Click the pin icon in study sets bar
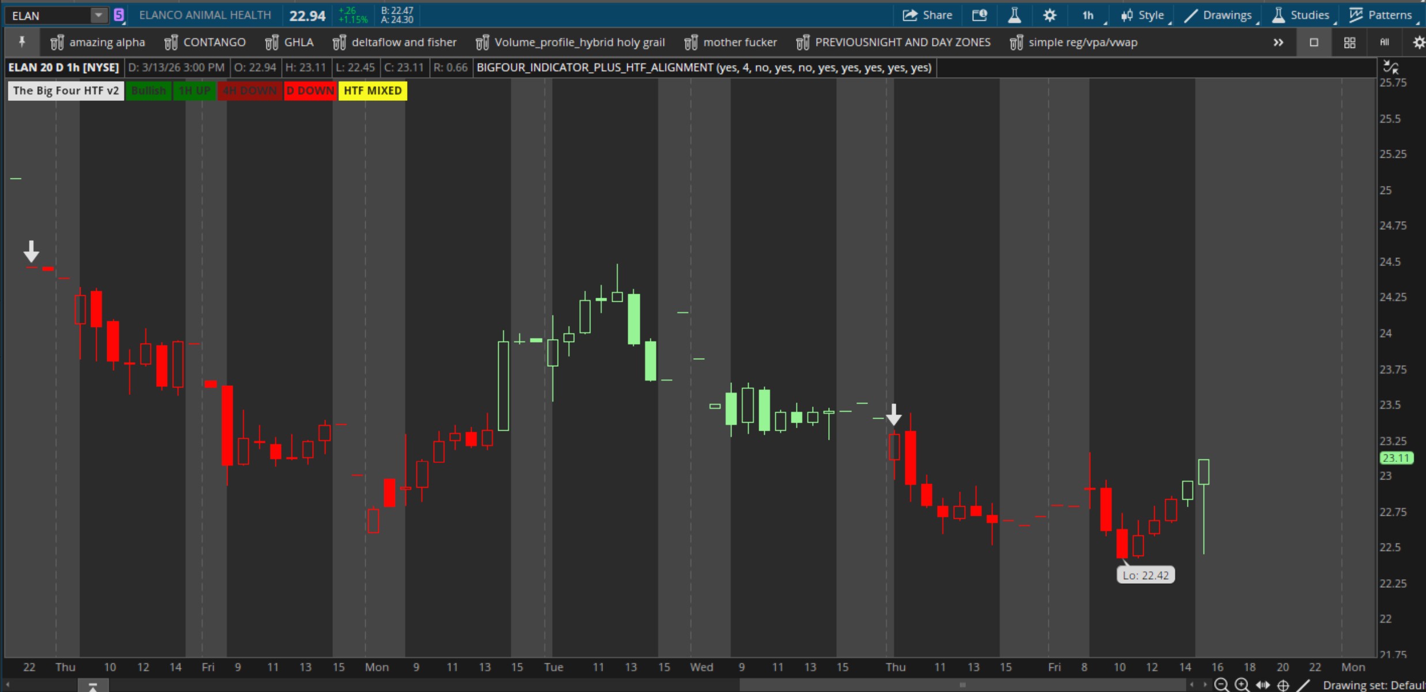This screenshot has height=692, width=1426. 22,42
